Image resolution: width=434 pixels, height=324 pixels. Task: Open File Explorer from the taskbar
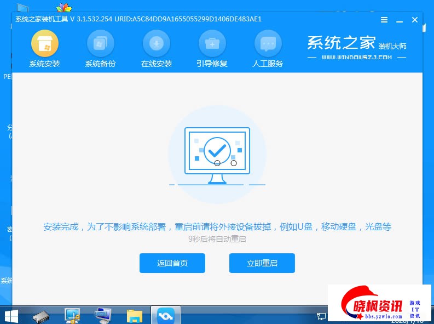coord(134,315)
